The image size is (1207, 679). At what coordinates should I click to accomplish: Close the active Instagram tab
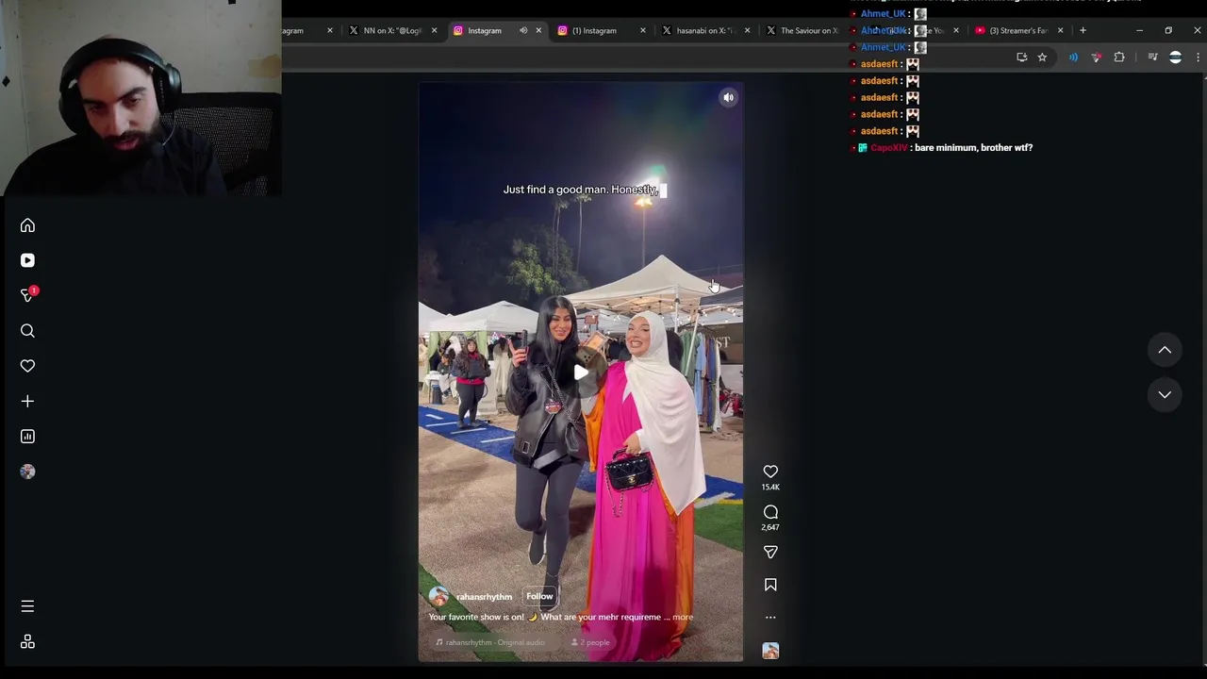point(538,30)
